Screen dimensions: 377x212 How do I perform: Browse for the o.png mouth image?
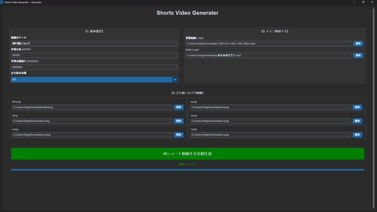click(357, 135)
